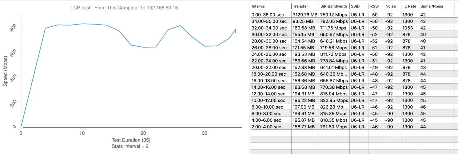Click the Noise column header
Screen dimensions: 458x154
click(390, 6)
